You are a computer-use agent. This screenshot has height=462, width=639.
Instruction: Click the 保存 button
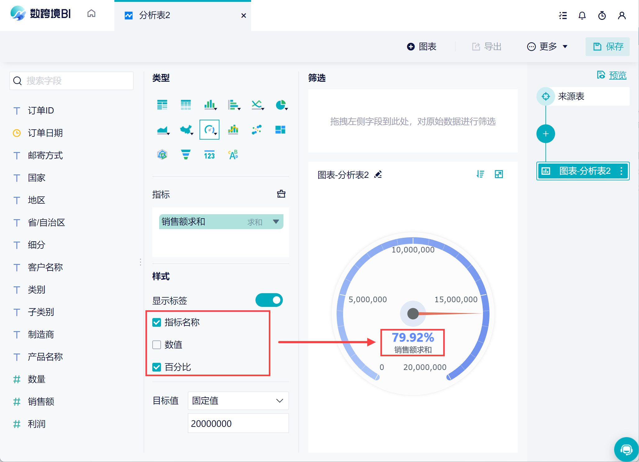click(x=608, y=47)
